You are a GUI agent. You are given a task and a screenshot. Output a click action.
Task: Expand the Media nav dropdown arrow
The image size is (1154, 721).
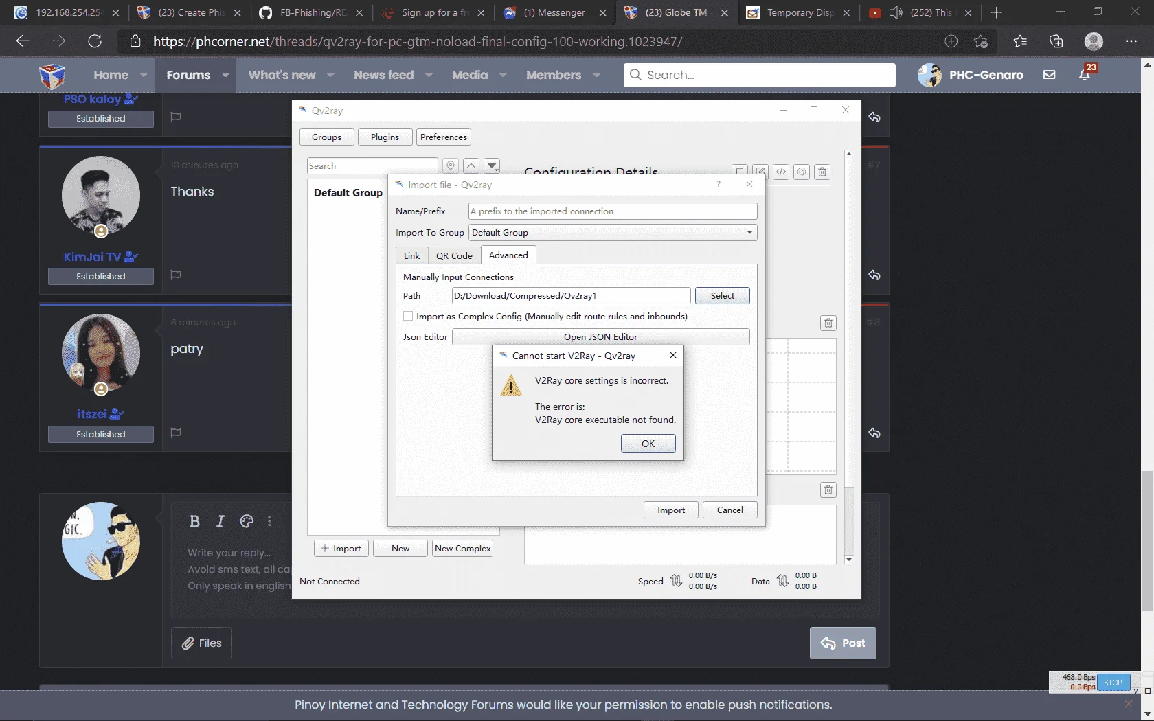point(503,75)
